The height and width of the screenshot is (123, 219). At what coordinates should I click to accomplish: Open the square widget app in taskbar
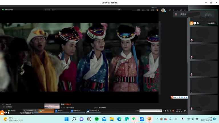[89, 119]
